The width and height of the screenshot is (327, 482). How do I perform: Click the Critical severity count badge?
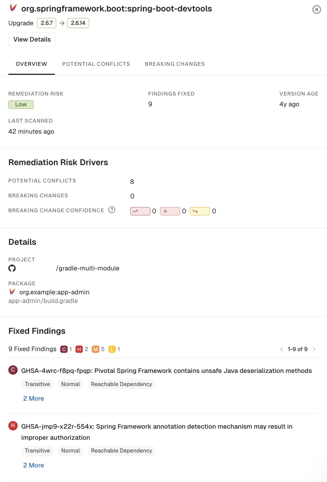[64, 349]
